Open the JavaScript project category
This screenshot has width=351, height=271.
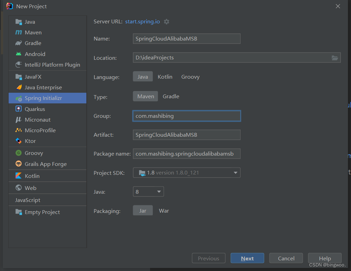[28, 200]
